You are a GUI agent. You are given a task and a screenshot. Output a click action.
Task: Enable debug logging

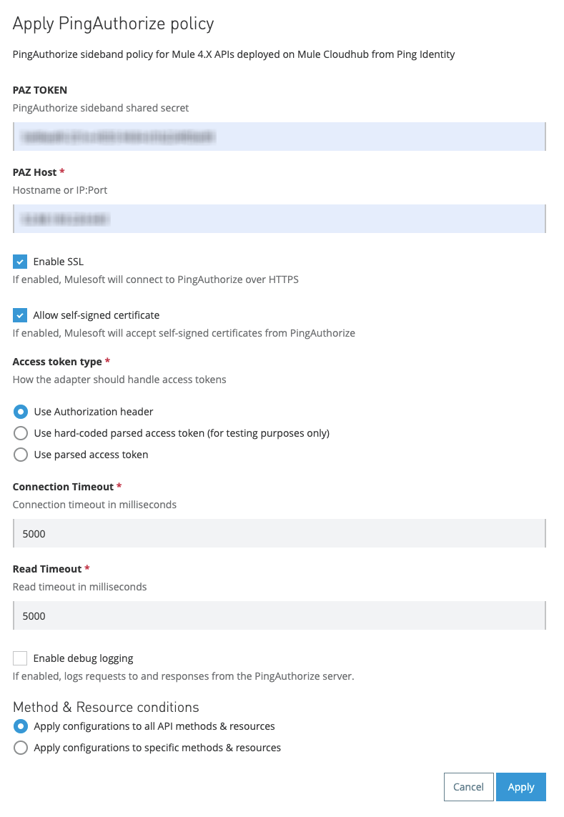[21, 658]
